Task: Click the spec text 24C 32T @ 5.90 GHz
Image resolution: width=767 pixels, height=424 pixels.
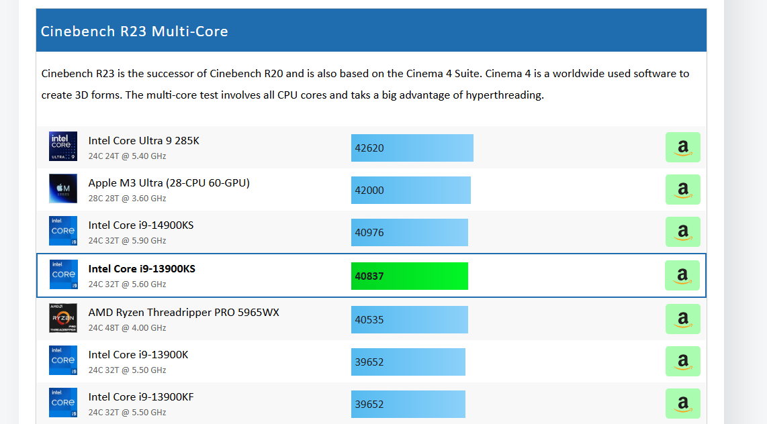Action: click(x=127, y=241)
